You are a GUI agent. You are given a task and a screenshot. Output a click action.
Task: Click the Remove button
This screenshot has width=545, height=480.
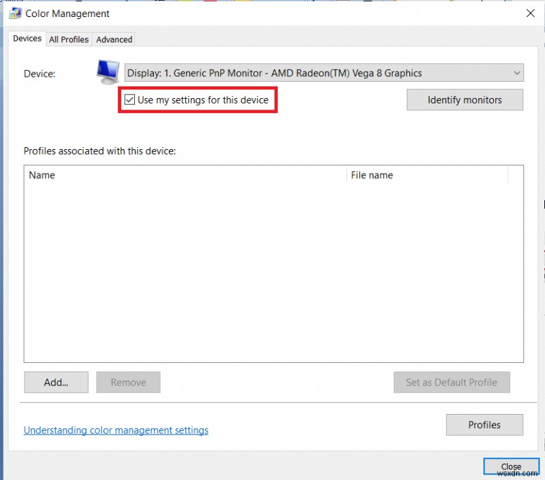[x=128, y=382]
